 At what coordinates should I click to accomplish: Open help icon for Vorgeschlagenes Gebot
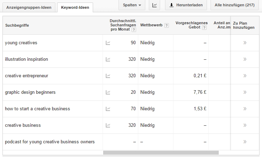[204, 27]
